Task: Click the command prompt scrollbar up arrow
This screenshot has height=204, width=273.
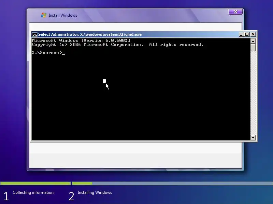Action: coord(253,41)
